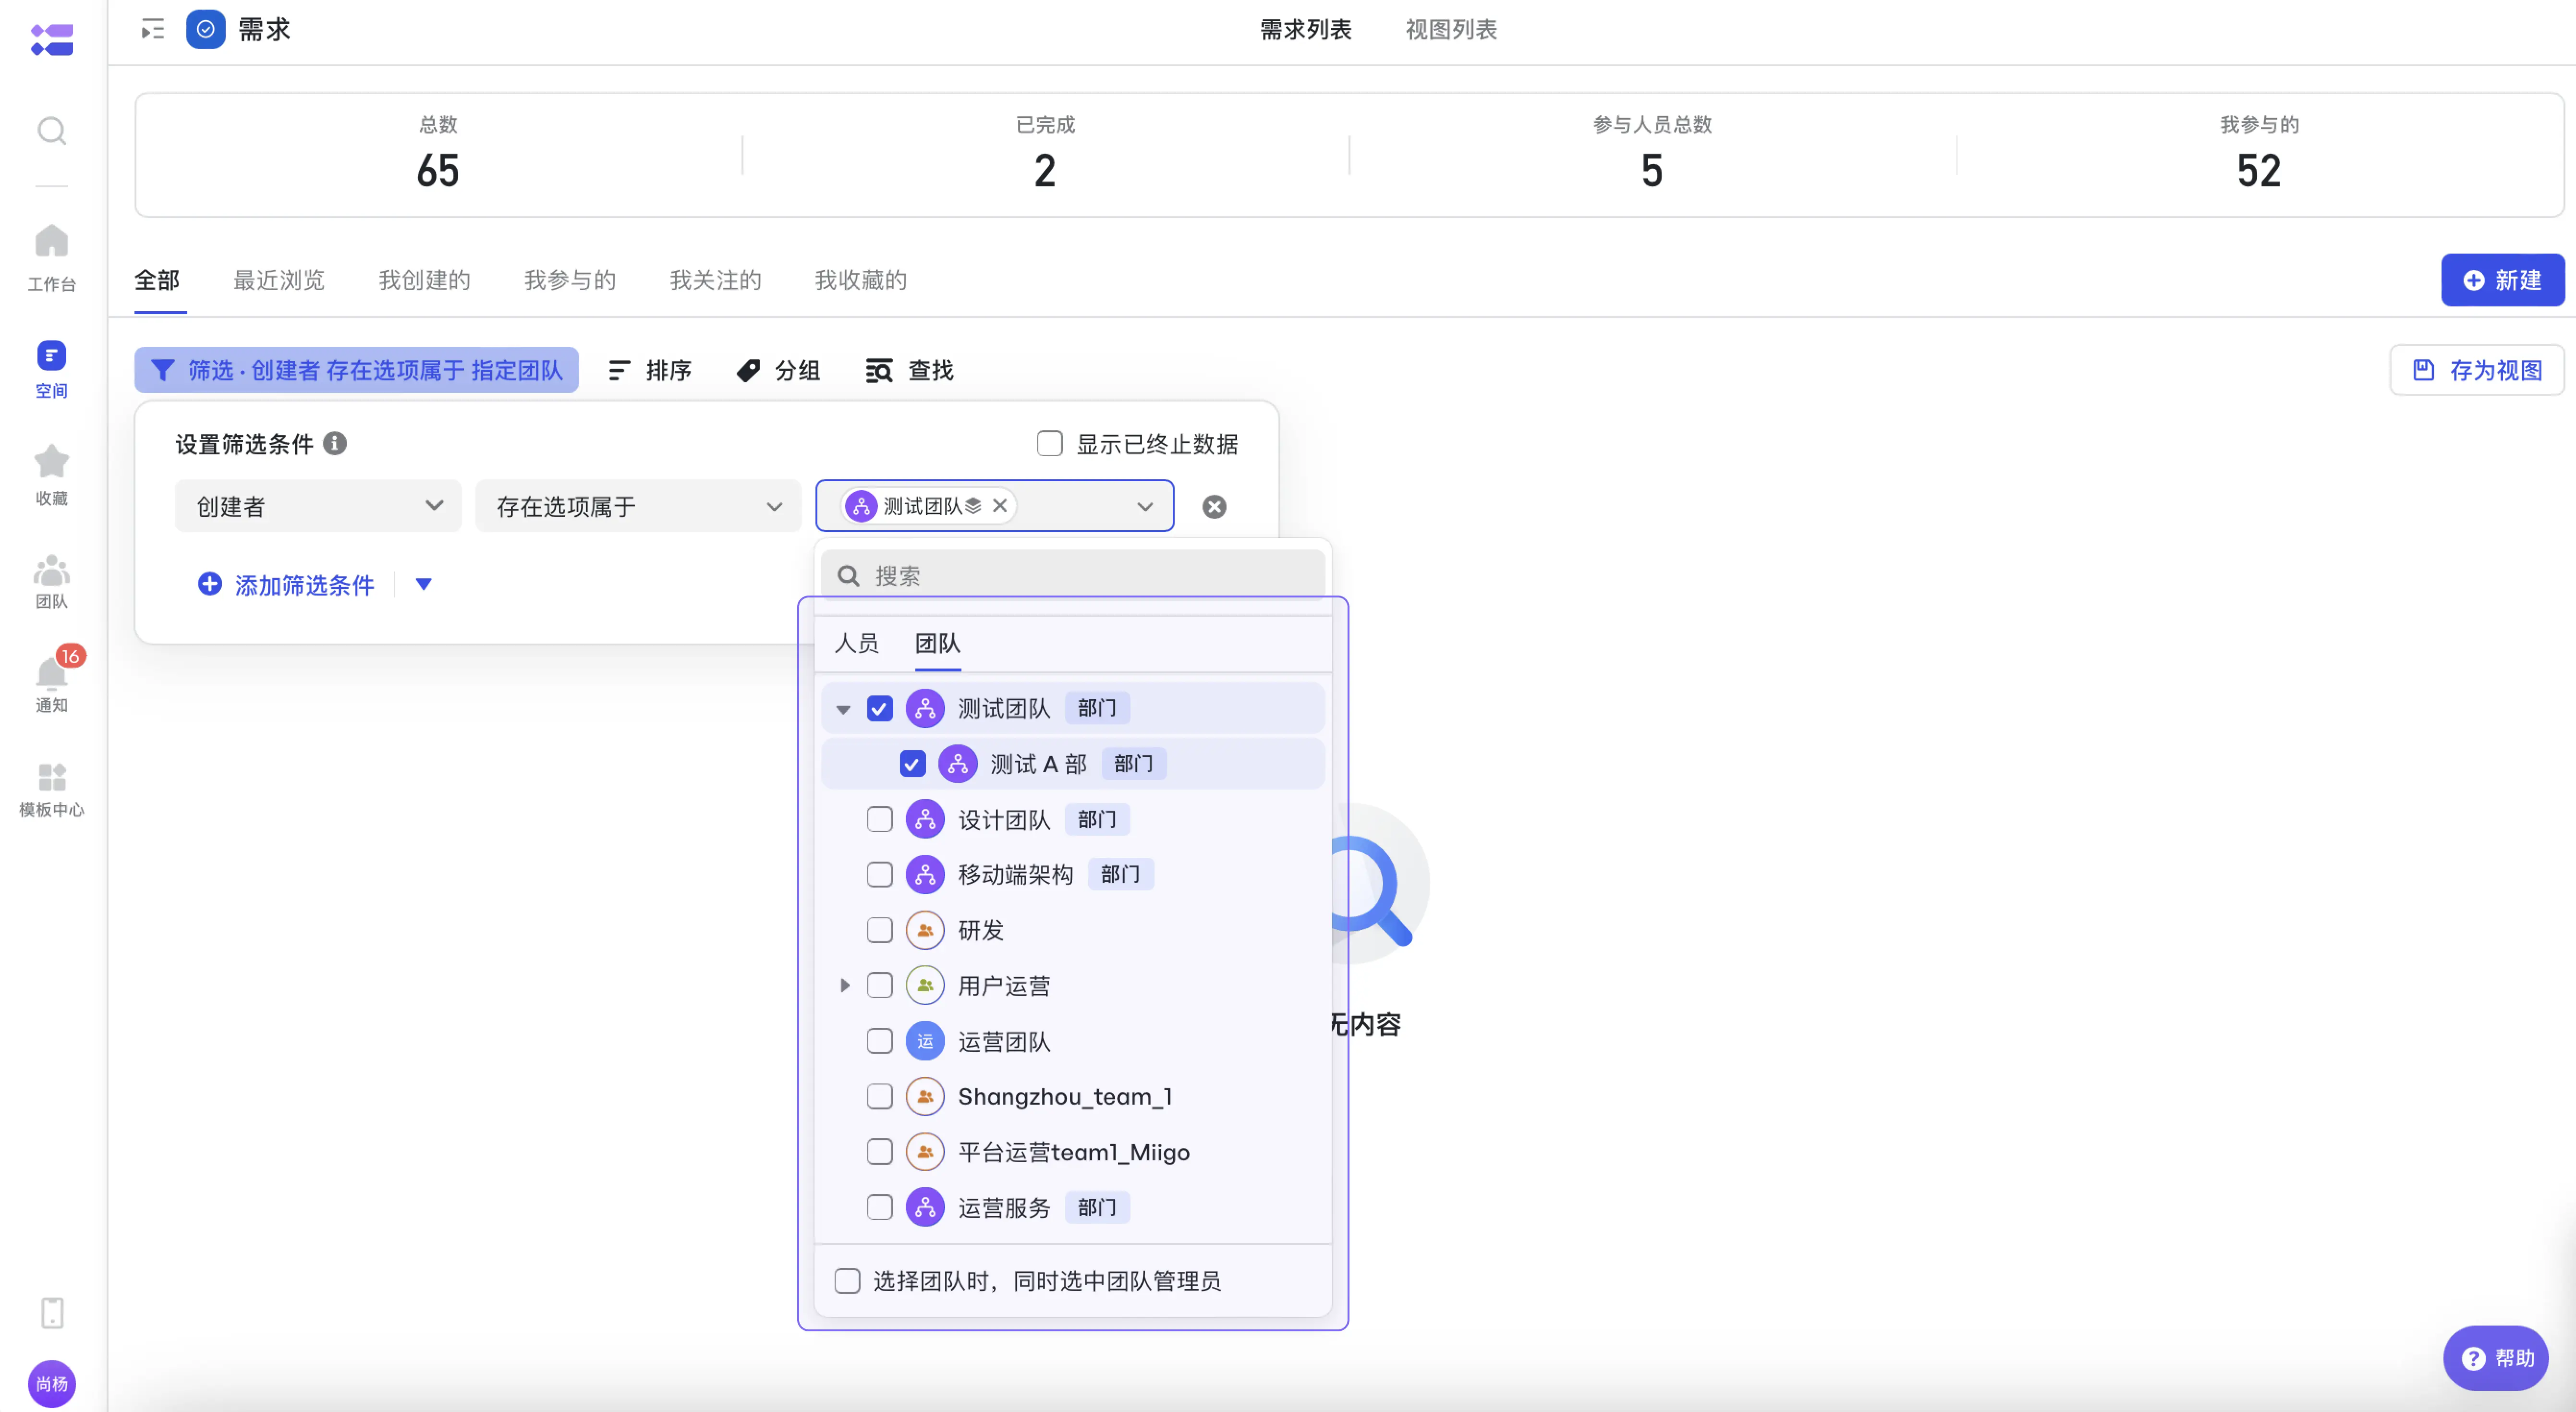Open 空间 in the sidebar
This screenshot has width=2576, height=1412.
click(52, 369)
